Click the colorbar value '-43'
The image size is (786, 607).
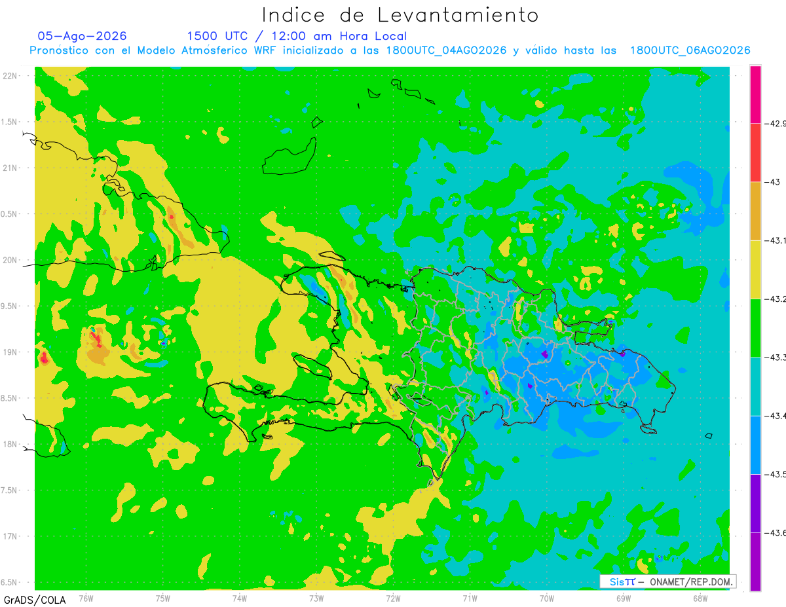[x=773, y=182]
